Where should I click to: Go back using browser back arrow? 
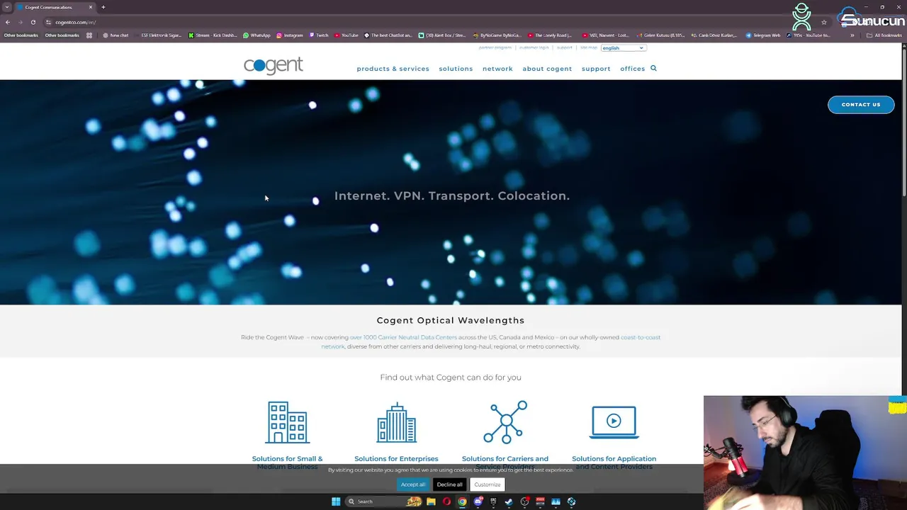(x=8, y=22)
